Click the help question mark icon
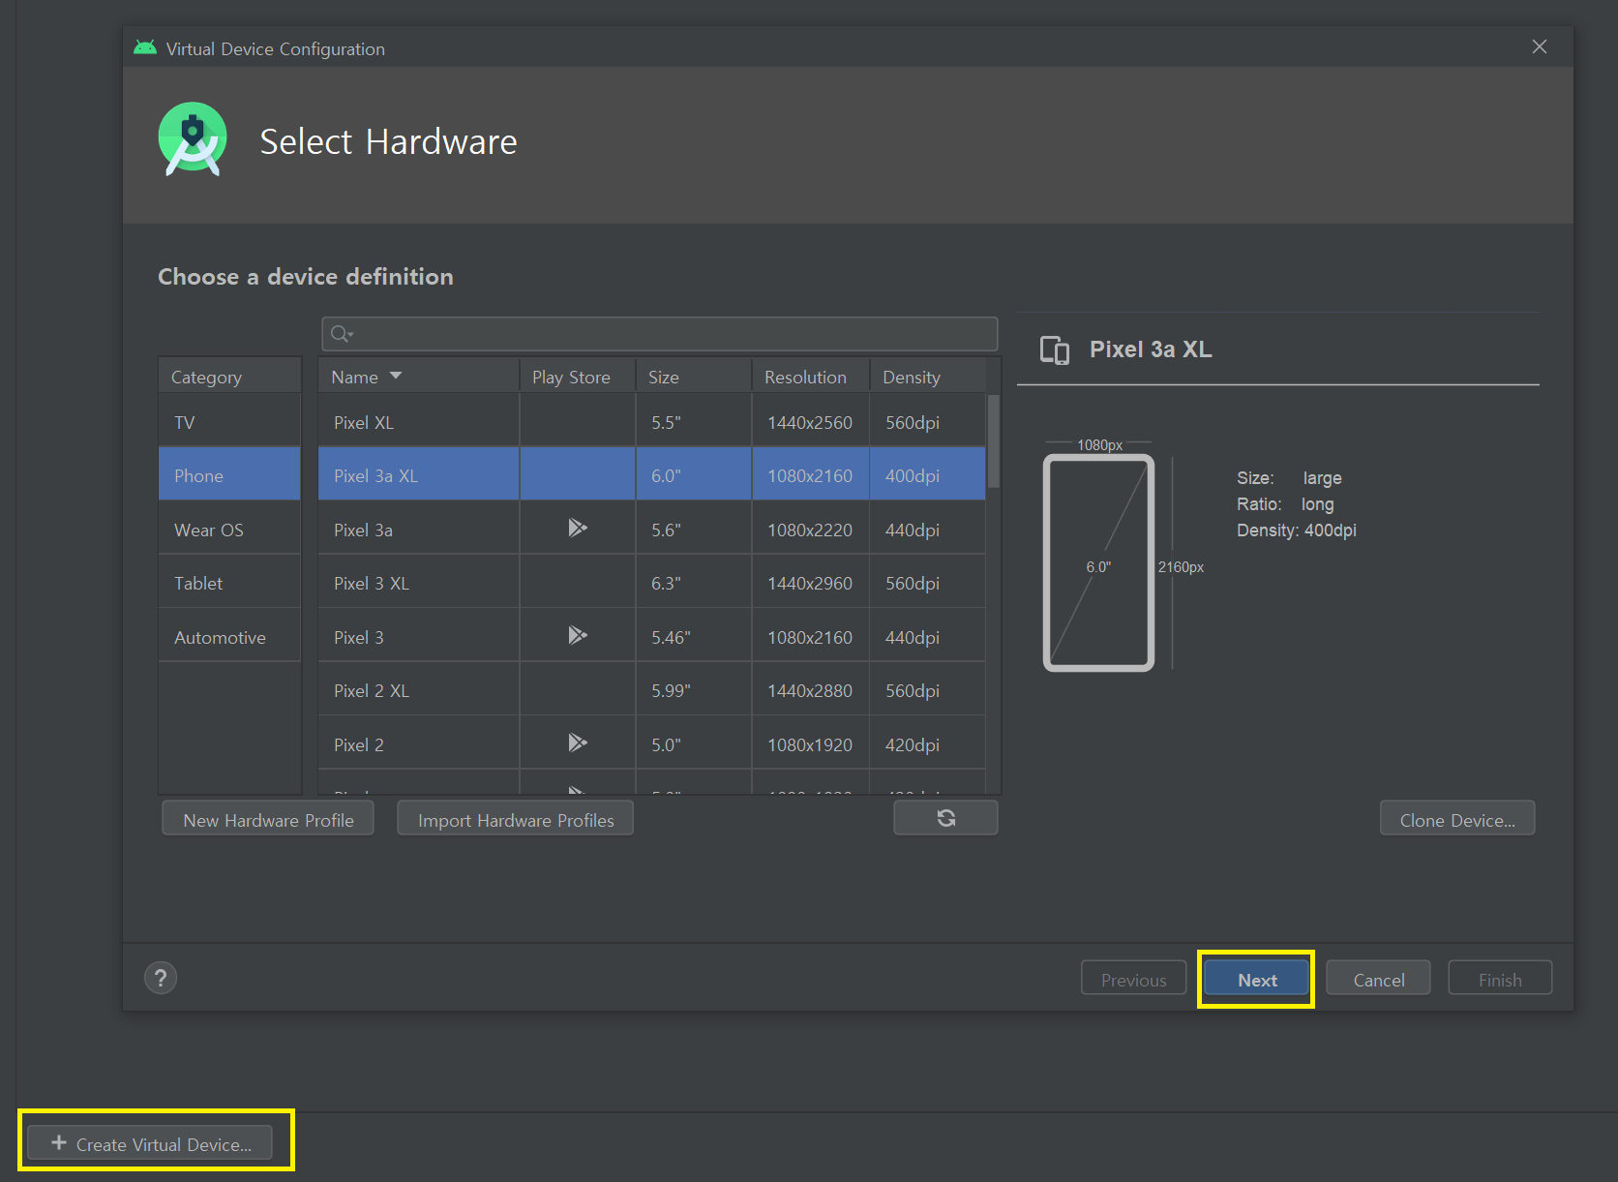Screen dimensions: 1618x1182 tap(161, 978)
